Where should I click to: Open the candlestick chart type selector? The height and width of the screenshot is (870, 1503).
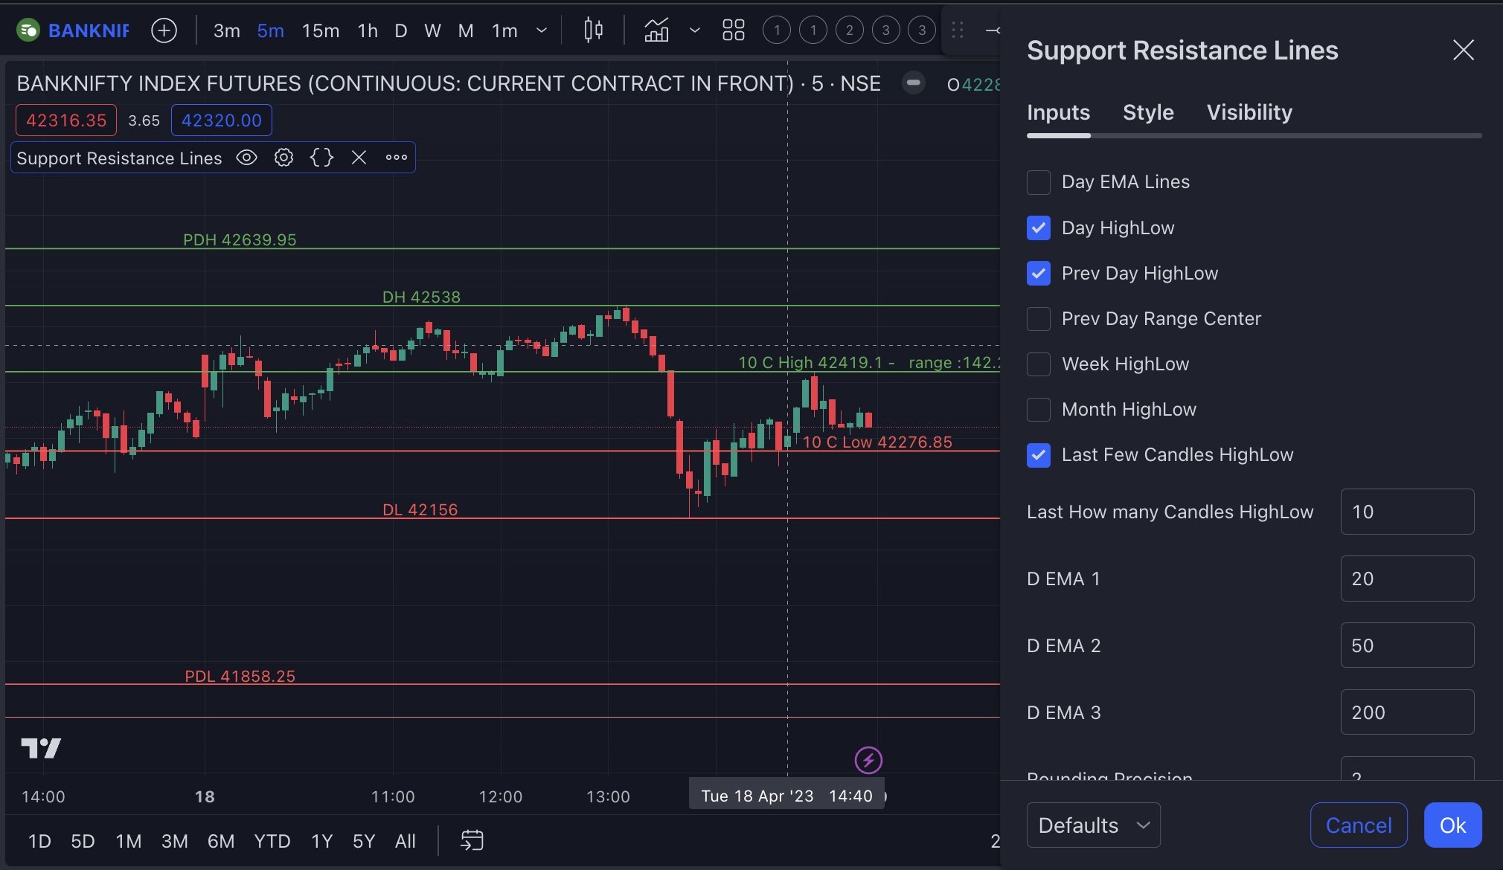[x=593, y=30]
